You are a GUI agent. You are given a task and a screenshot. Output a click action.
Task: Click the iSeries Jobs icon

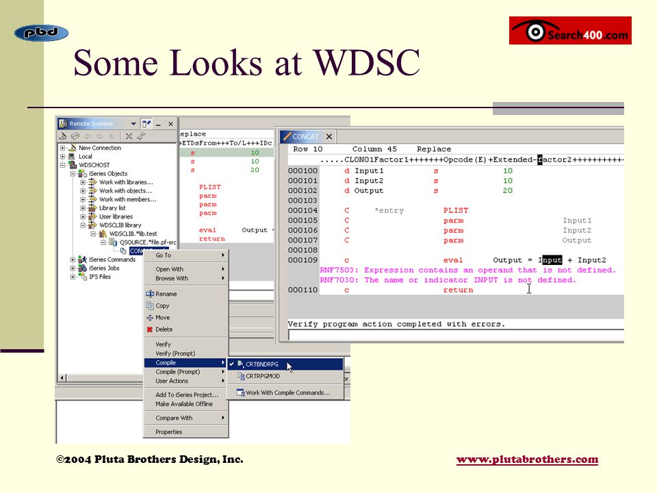tap(83, 268)
